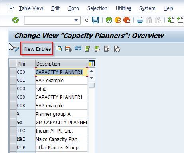Click the table scrollbar thumb
This screenshot has height=153, width=184.
tap(92, 85)
